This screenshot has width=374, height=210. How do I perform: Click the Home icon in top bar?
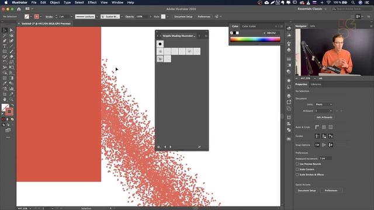coord(19,9)
